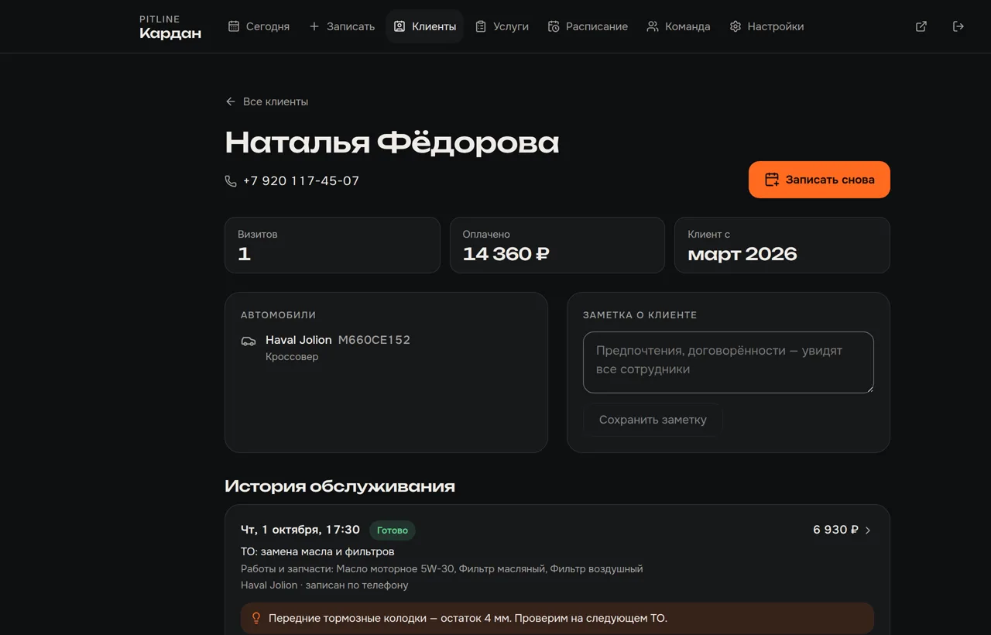Click the 6 930 ₽ visit amount
The width and height of the screenshot is (991, 635).
835,530
